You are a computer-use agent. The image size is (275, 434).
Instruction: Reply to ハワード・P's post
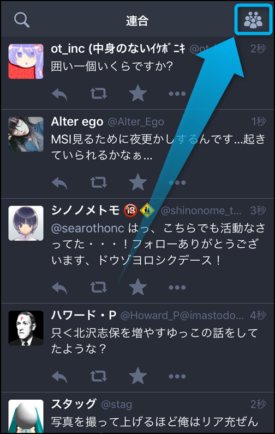pyautogui.click(x=59, y=376)
